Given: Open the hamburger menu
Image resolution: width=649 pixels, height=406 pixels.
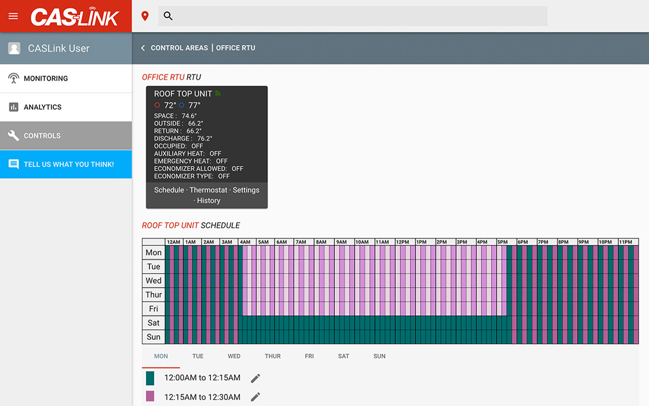Looking at the screenshot, I should coord(13,16).
